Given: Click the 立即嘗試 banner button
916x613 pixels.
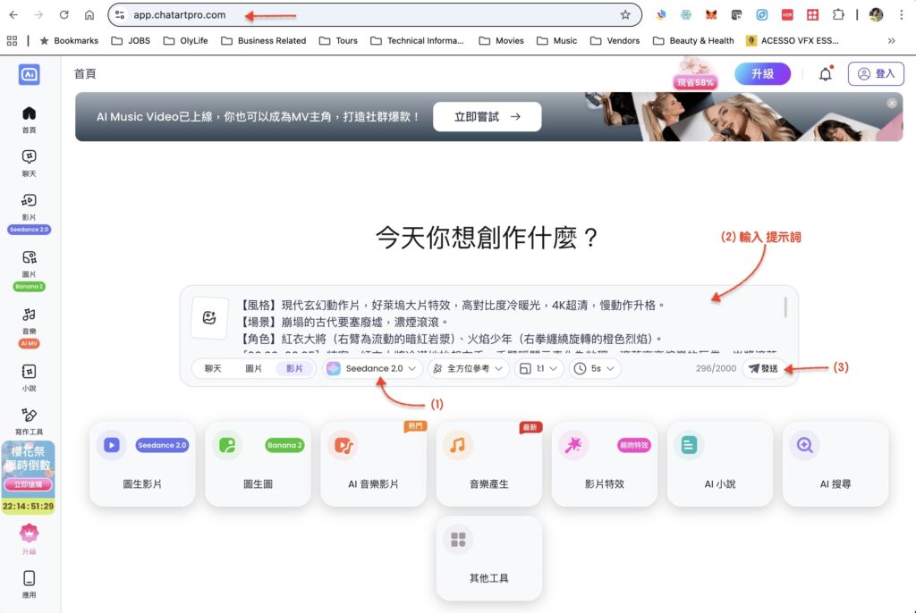Looking at the screenshot, I should pyautogui.click(x=487, y=116).
